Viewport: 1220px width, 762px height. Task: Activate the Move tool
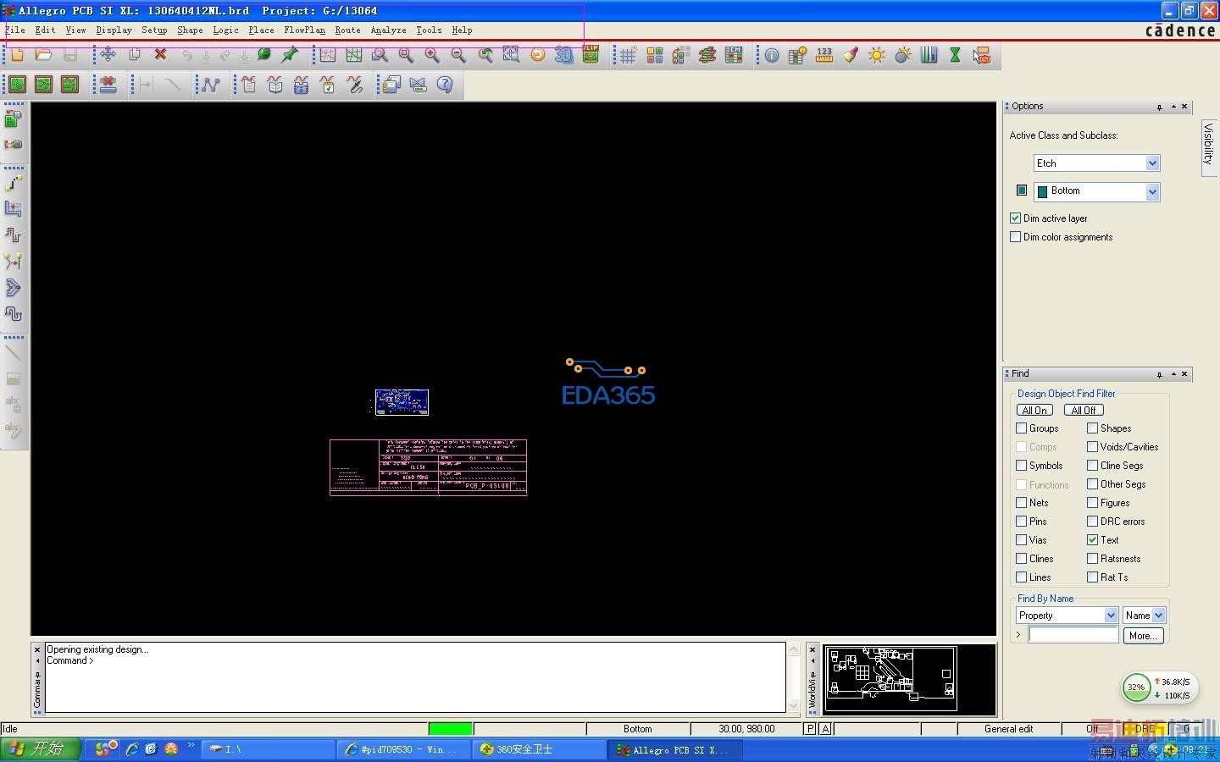[x=108, y=56]
